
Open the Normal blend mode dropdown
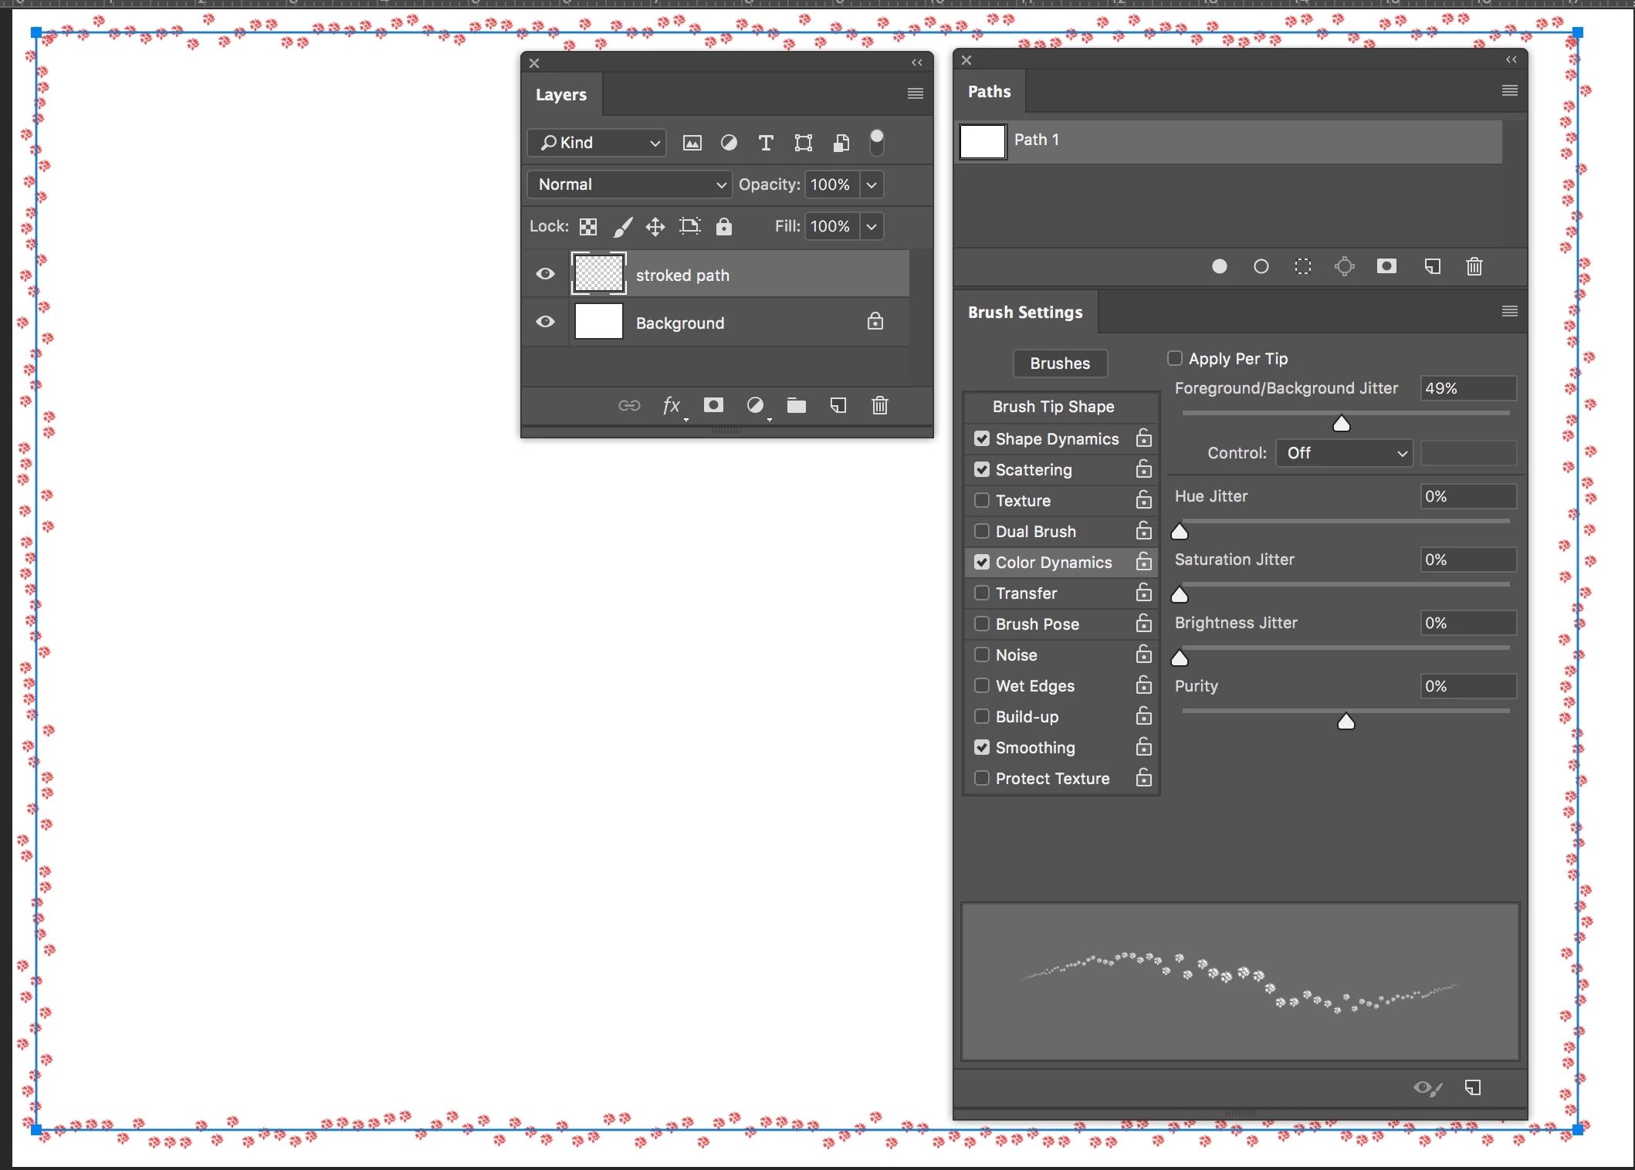tap(629, 184)
